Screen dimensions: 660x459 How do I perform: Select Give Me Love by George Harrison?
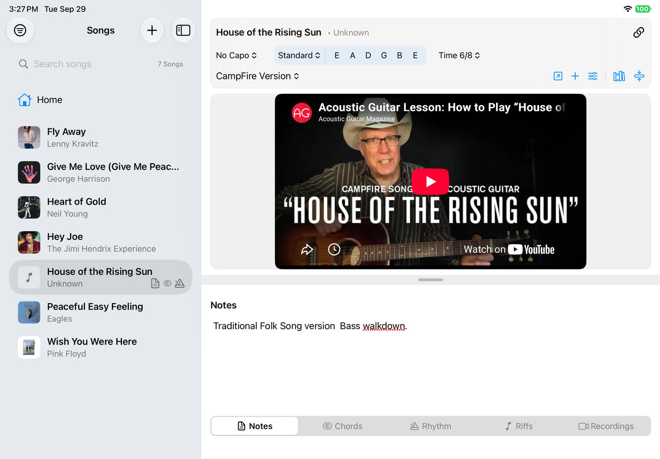[x=101, y=173]
